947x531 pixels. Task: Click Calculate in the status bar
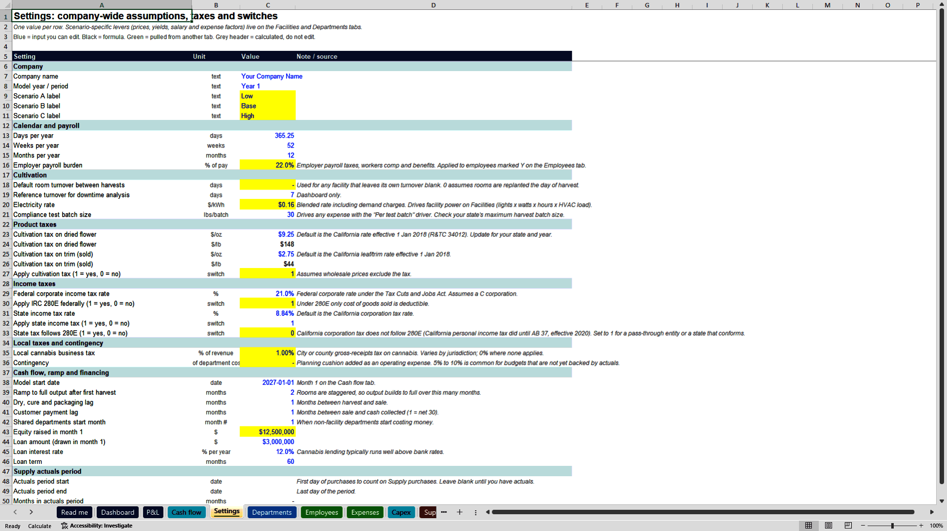click(39, 526)
